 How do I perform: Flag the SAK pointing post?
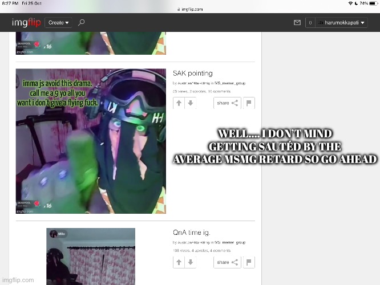249,103
